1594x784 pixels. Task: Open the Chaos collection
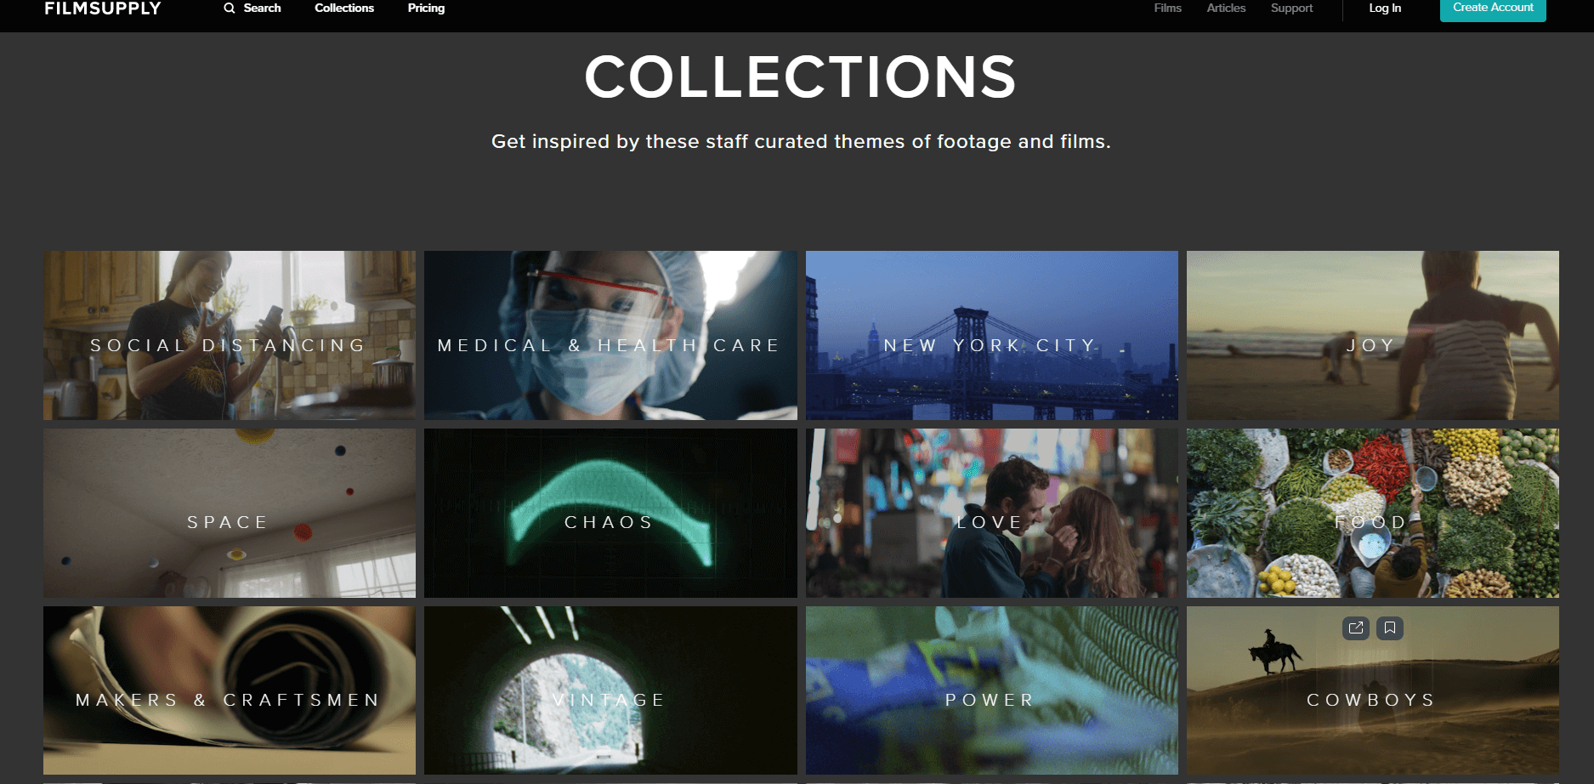pyautogui.click(x=609, y=514)
